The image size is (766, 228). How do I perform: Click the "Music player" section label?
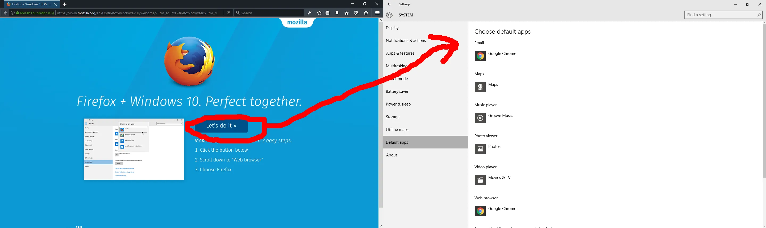click(x=486, y=105)
